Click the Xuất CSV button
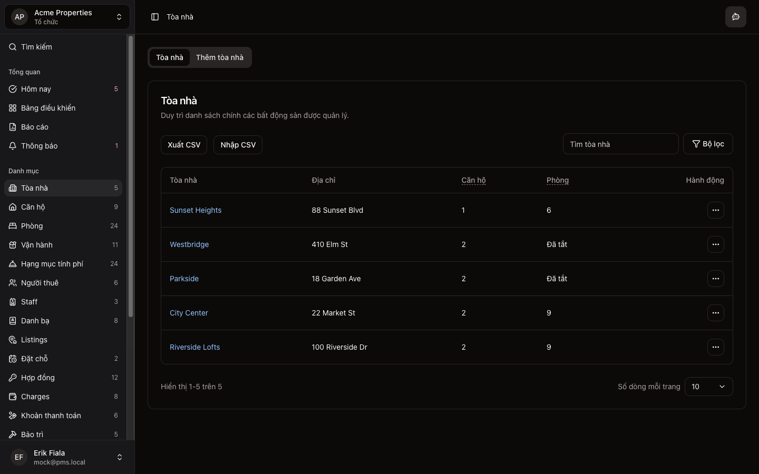Viewport: 759px width, 474px height. (184, 145)
